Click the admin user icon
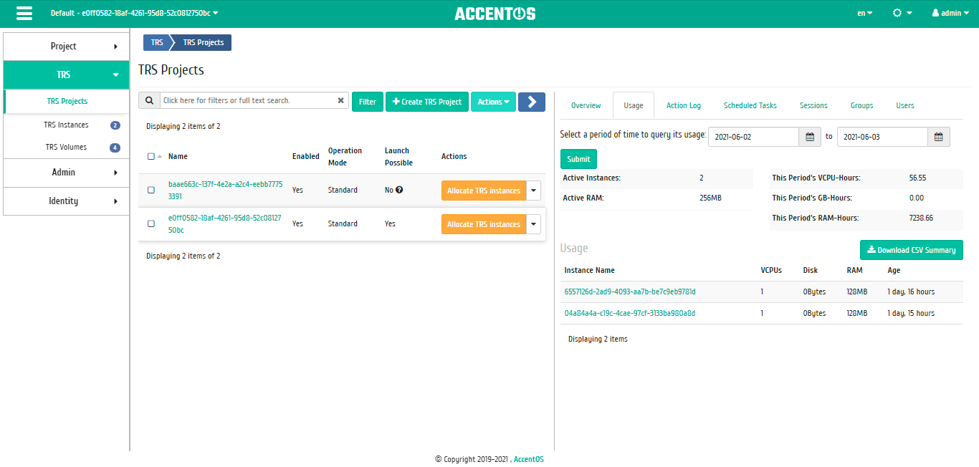This screenshot has height=467, width=979. [935, 13]
